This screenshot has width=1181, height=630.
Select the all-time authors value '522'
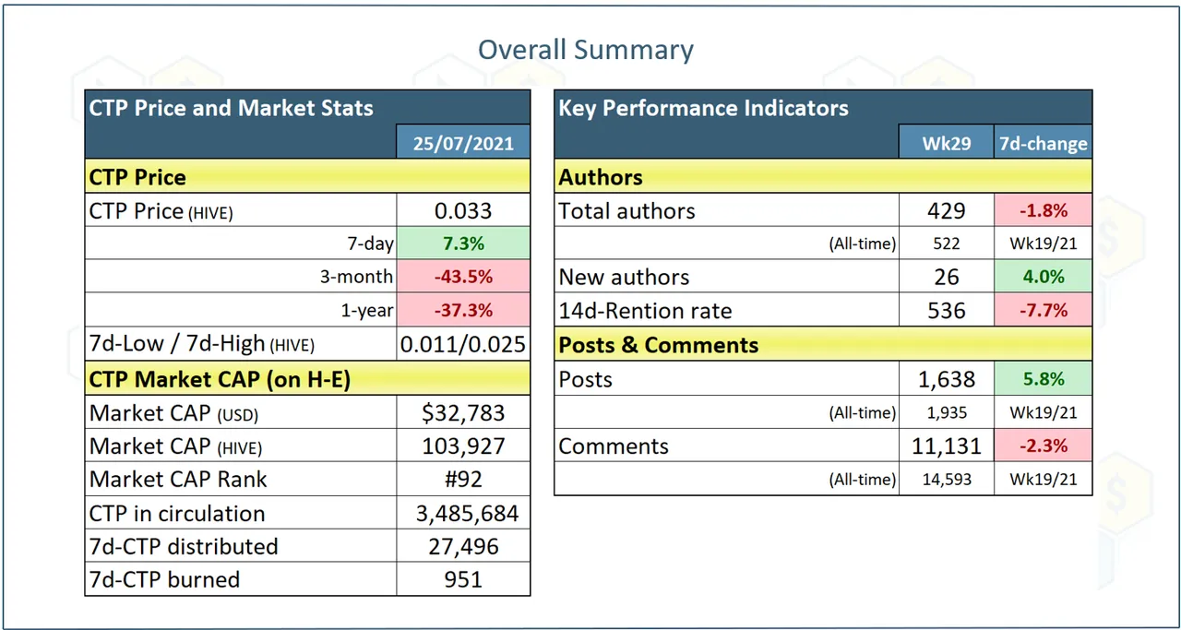(x=946, y=244)
